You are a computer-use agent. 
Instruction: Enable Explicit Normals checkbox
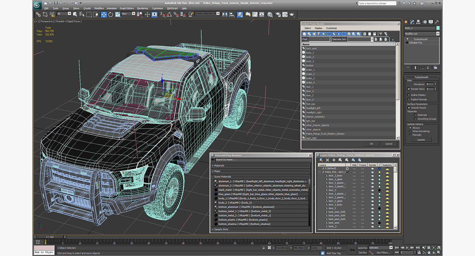coord(409,100)
